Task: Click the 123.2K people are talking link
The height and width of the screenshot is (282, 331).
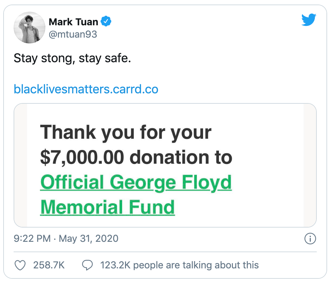Action: pos(180,265)
